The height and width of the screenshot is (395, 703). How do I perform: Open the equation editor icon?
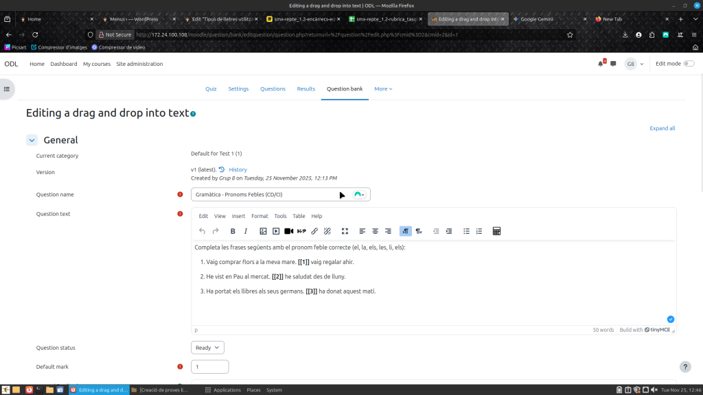(x=496, y=231)
